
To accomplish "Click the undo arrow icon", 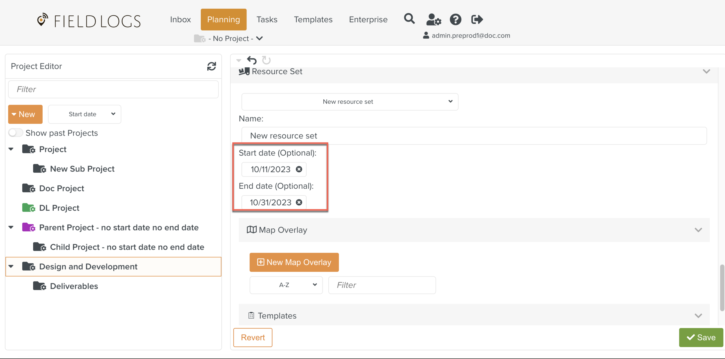I will 252,60.
